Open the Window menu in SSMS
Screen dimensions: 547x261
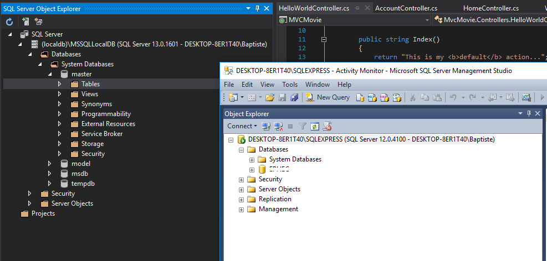pyautogui.click(x=318, y=85)
